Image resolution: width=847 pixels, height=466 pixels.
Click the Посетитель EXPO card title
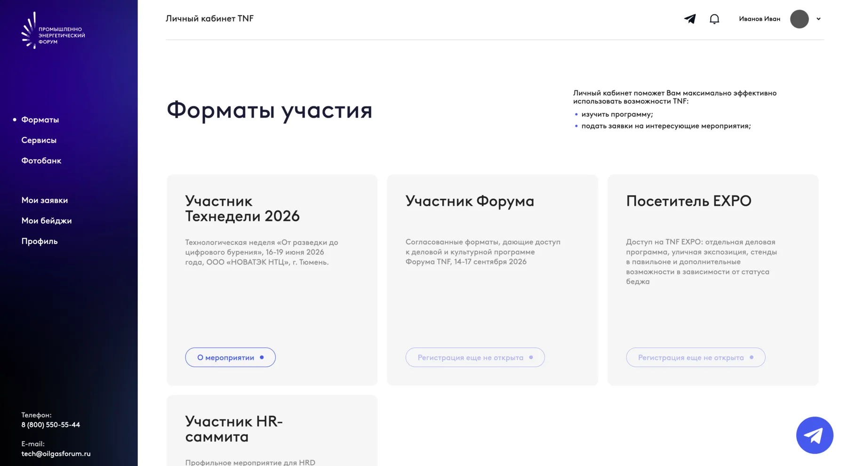688,201
